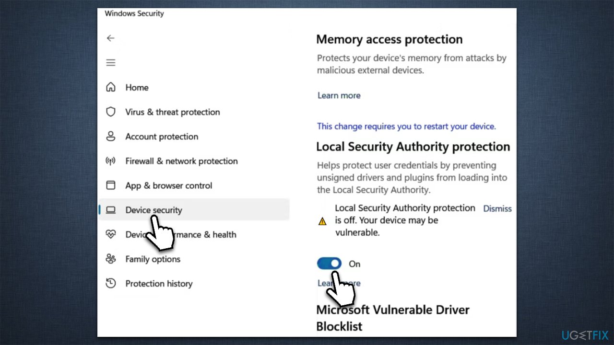Open Family options page
The height and width of the screenshot is (345, 614).
153,259
